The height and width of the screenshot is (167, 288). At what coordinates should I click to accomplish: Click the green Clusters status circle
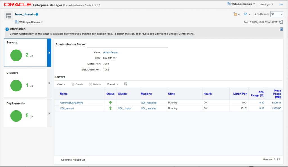16,86
